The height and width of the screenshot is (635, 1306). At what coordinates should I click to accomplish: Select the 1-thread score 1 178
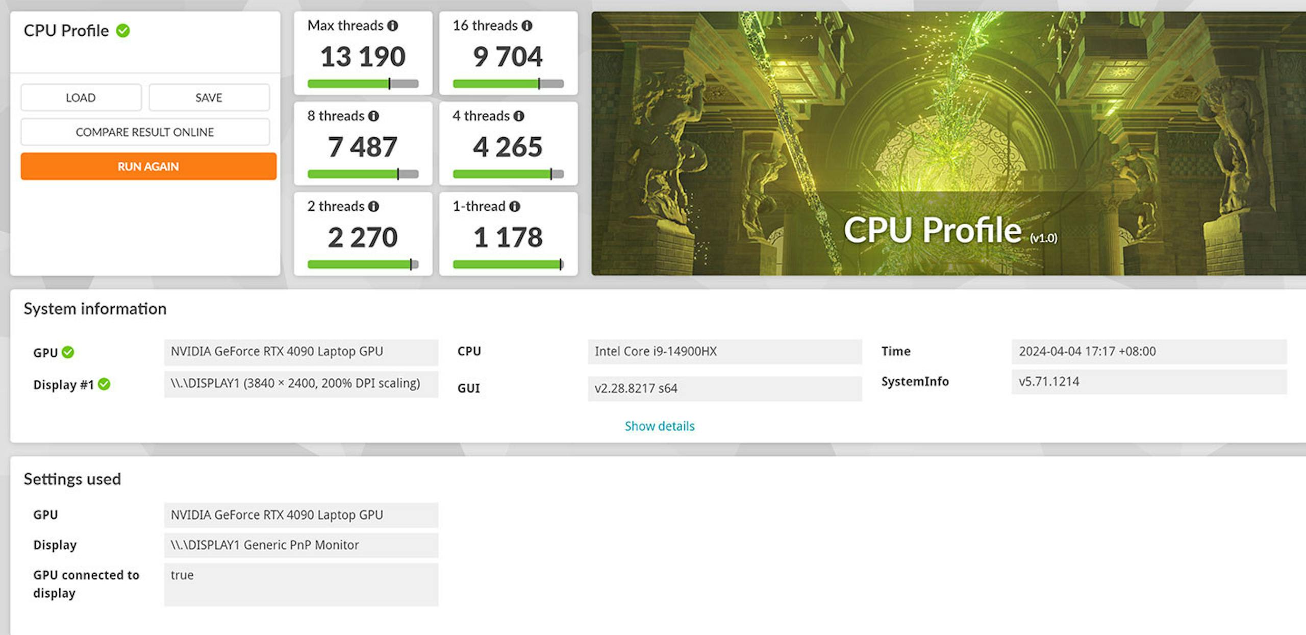coord(508,237)
